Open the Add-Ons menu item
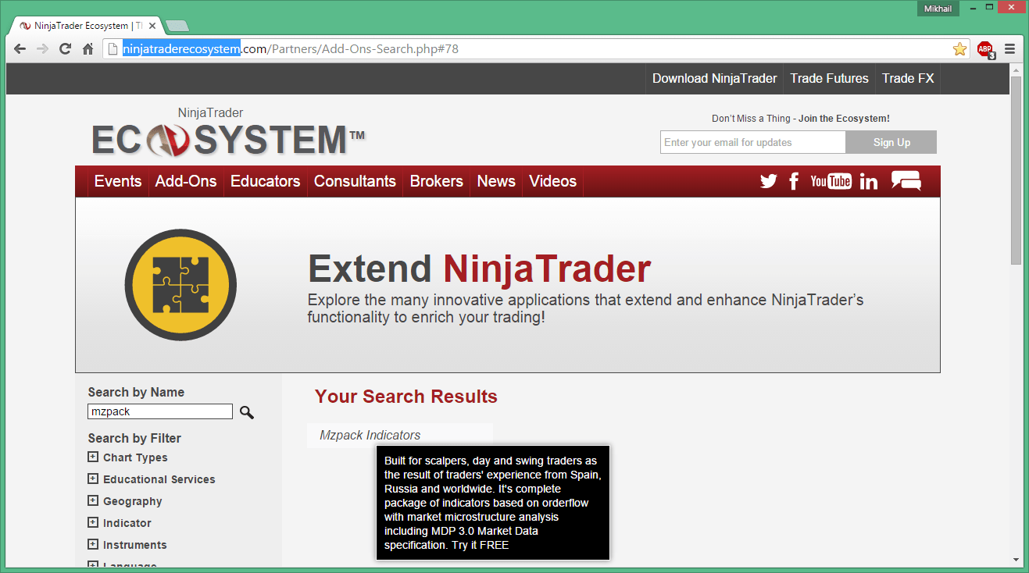Image resolution: width=1029 pixels, height=573 pixels. [x=186, y=181]
